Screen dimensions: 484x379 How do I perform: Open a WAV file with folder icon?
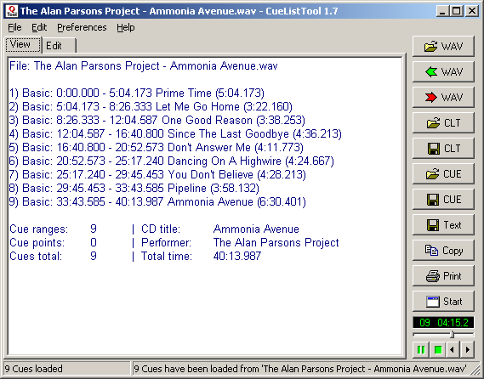tap(443, 47)
